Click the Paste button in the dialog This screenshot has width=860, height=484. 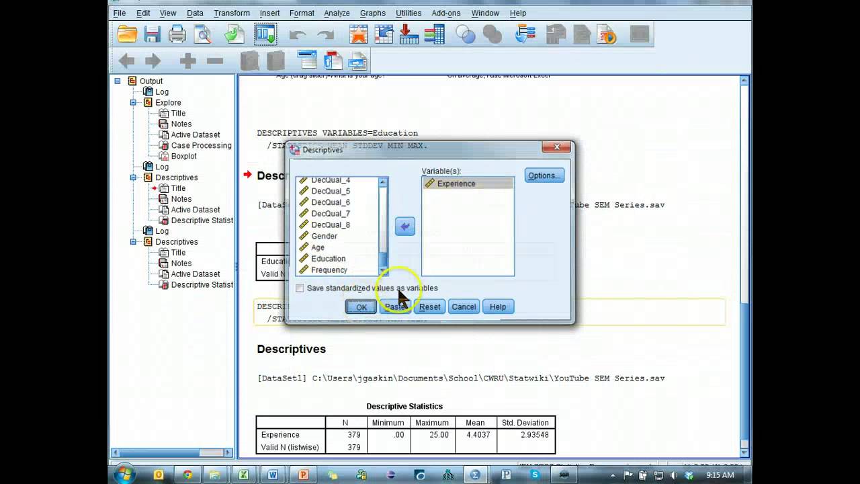click(395, 307)
